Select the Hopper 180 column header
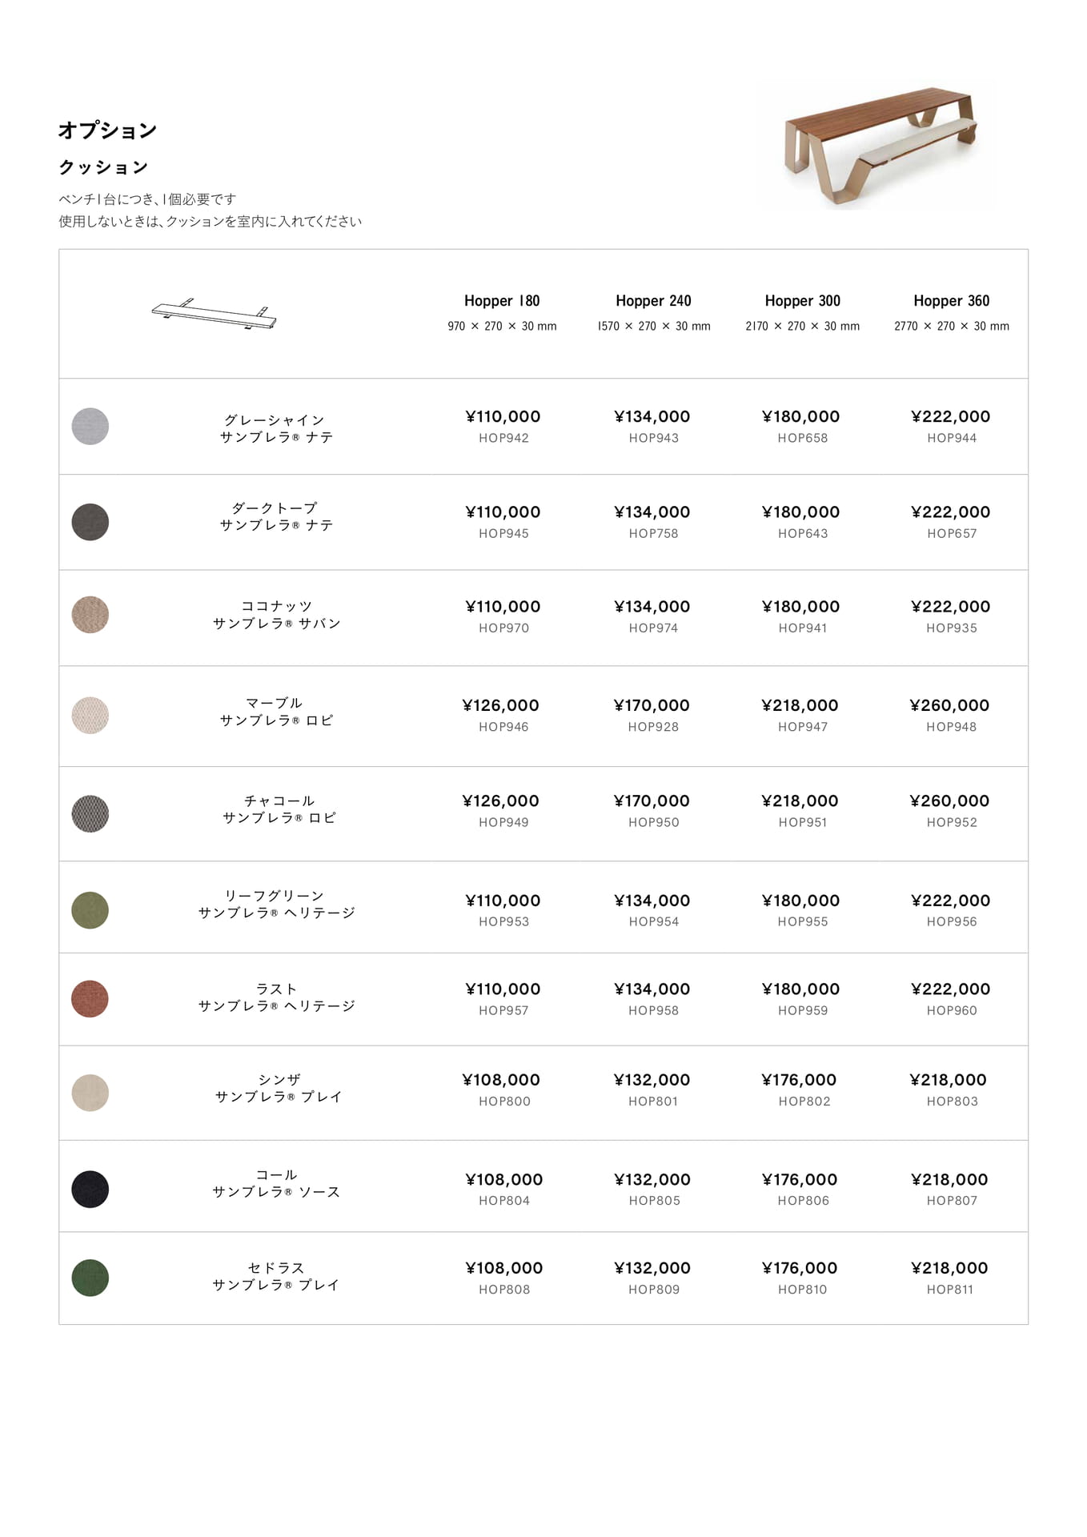The width and height of the screenshot is (1087, 1537). [502, 301]
